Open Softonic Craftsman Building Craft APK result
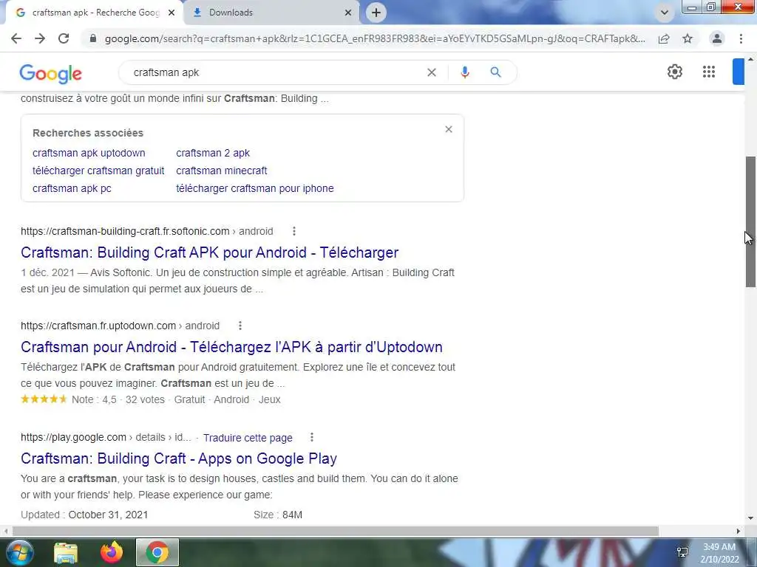Image resolution: width=757 pixels, height=567 pixels. pos(209,252)
